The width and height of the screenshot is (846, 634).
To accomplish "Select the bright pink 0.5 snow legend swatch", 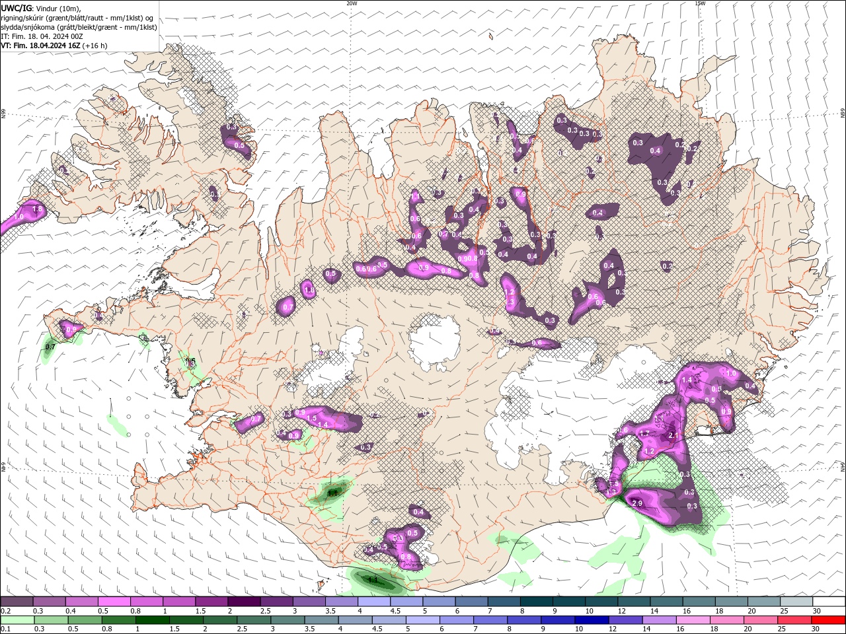I will (x=114, y=602).
